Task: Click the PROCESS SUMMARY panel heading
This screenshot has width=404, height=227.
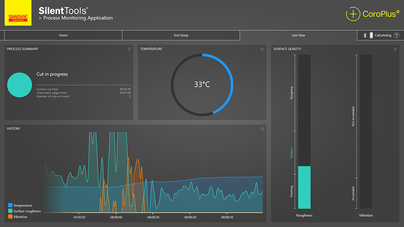Action: (x=22, y=49)
